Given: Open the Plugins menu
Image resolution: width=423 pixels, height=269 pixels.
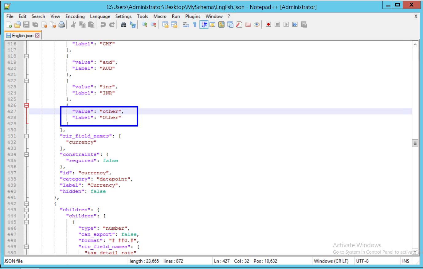Looking at the screenshot, I should (193, 16).
